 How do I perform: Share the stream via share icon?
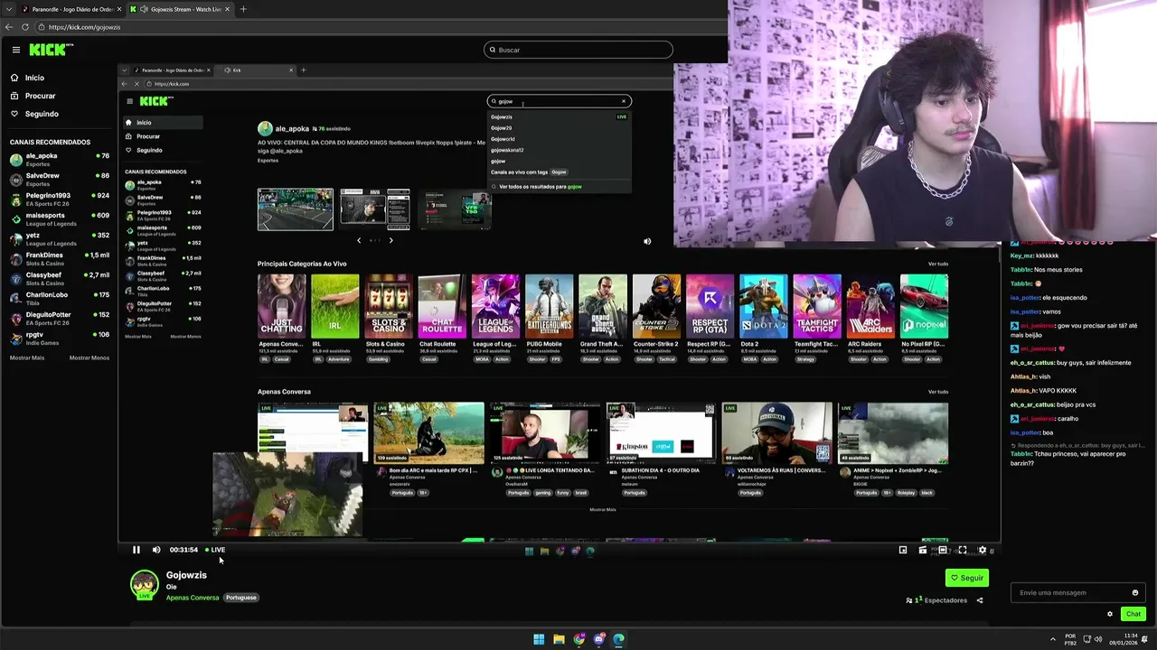click(980, 600)
